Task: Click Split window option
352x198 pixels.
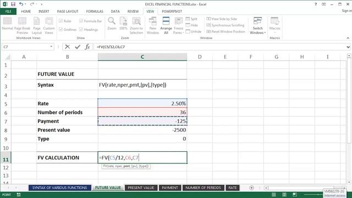Action: [x=191, y=19]
